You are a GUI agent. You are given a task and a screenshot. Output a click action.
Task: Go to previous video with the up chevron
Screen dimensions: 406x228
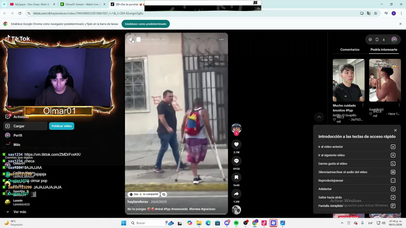pyautogui.click(x=319, y=117)
